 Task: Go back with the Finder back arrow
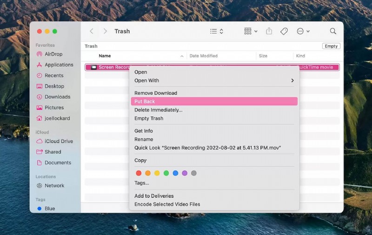92,31
